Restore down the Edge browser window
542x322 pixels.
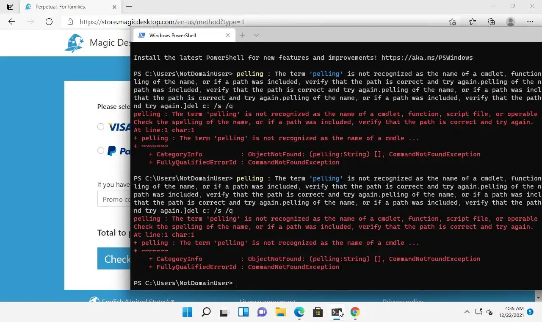tap(513, 6)
